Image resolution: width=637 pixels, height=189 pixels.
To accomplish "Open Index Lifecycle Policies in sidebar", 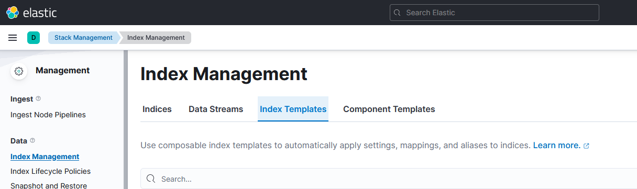I will click(x=50, y=171).
